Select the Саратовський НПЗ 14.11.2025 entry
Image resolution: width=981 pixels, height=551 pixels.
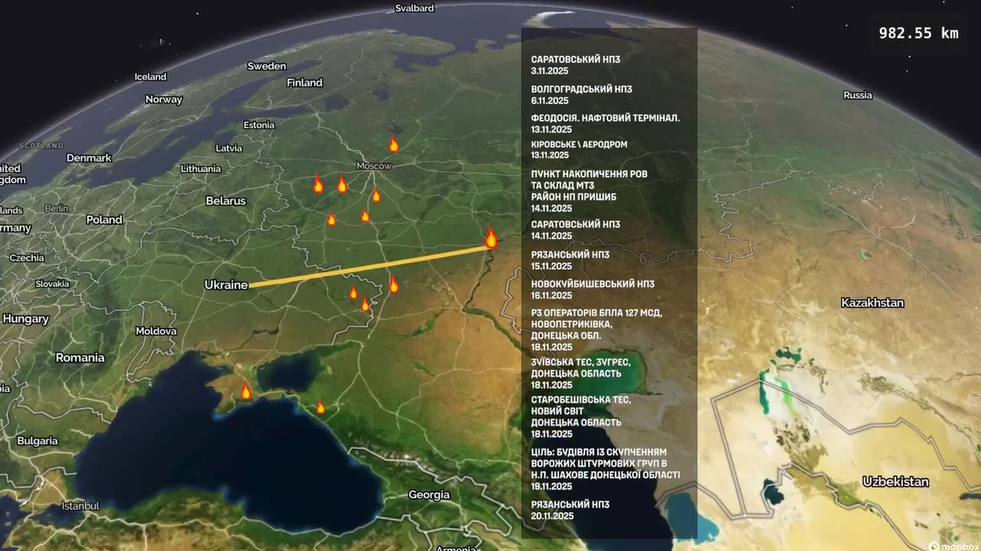pos(576,230)
